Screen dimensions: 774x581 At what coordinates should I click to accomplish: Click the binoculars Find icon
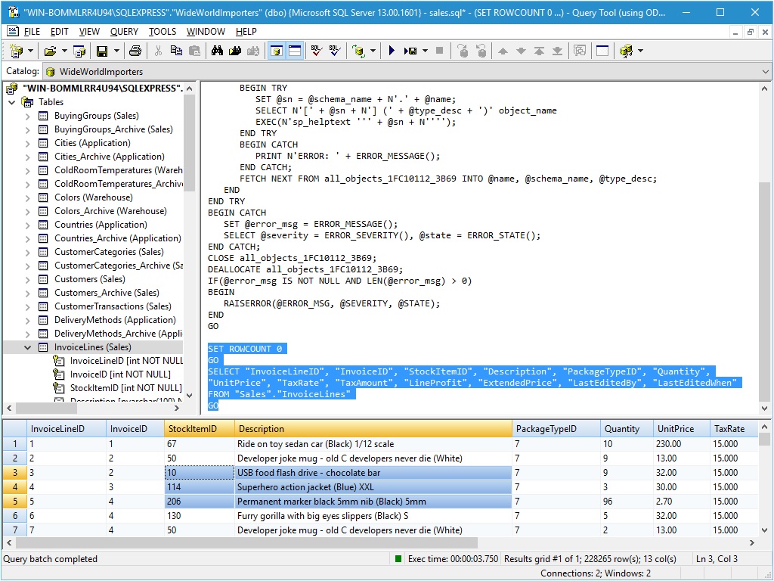(x=217, y=51)
